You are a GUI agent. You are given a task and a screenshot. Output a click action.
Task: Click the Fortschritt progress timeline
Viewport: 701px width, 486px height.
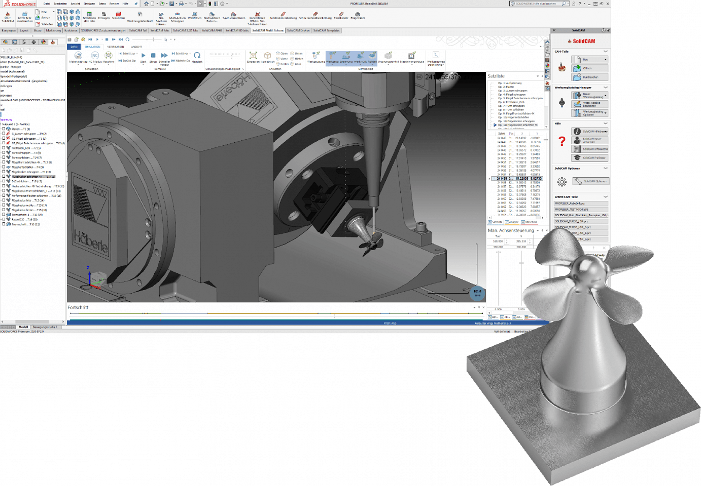tap(276, 314)
